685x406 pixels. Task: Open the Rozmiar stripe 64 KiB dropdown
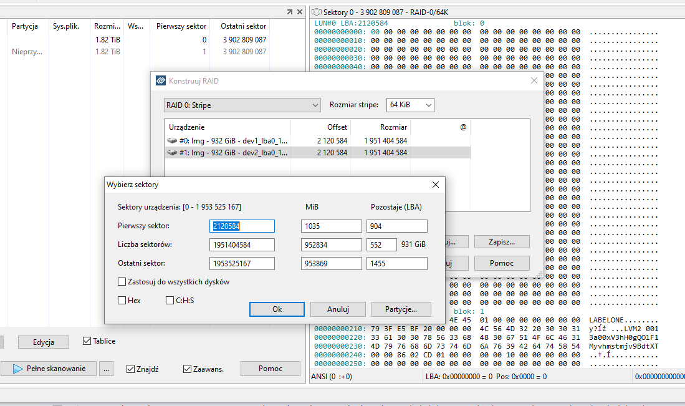(x=410, y=105)
